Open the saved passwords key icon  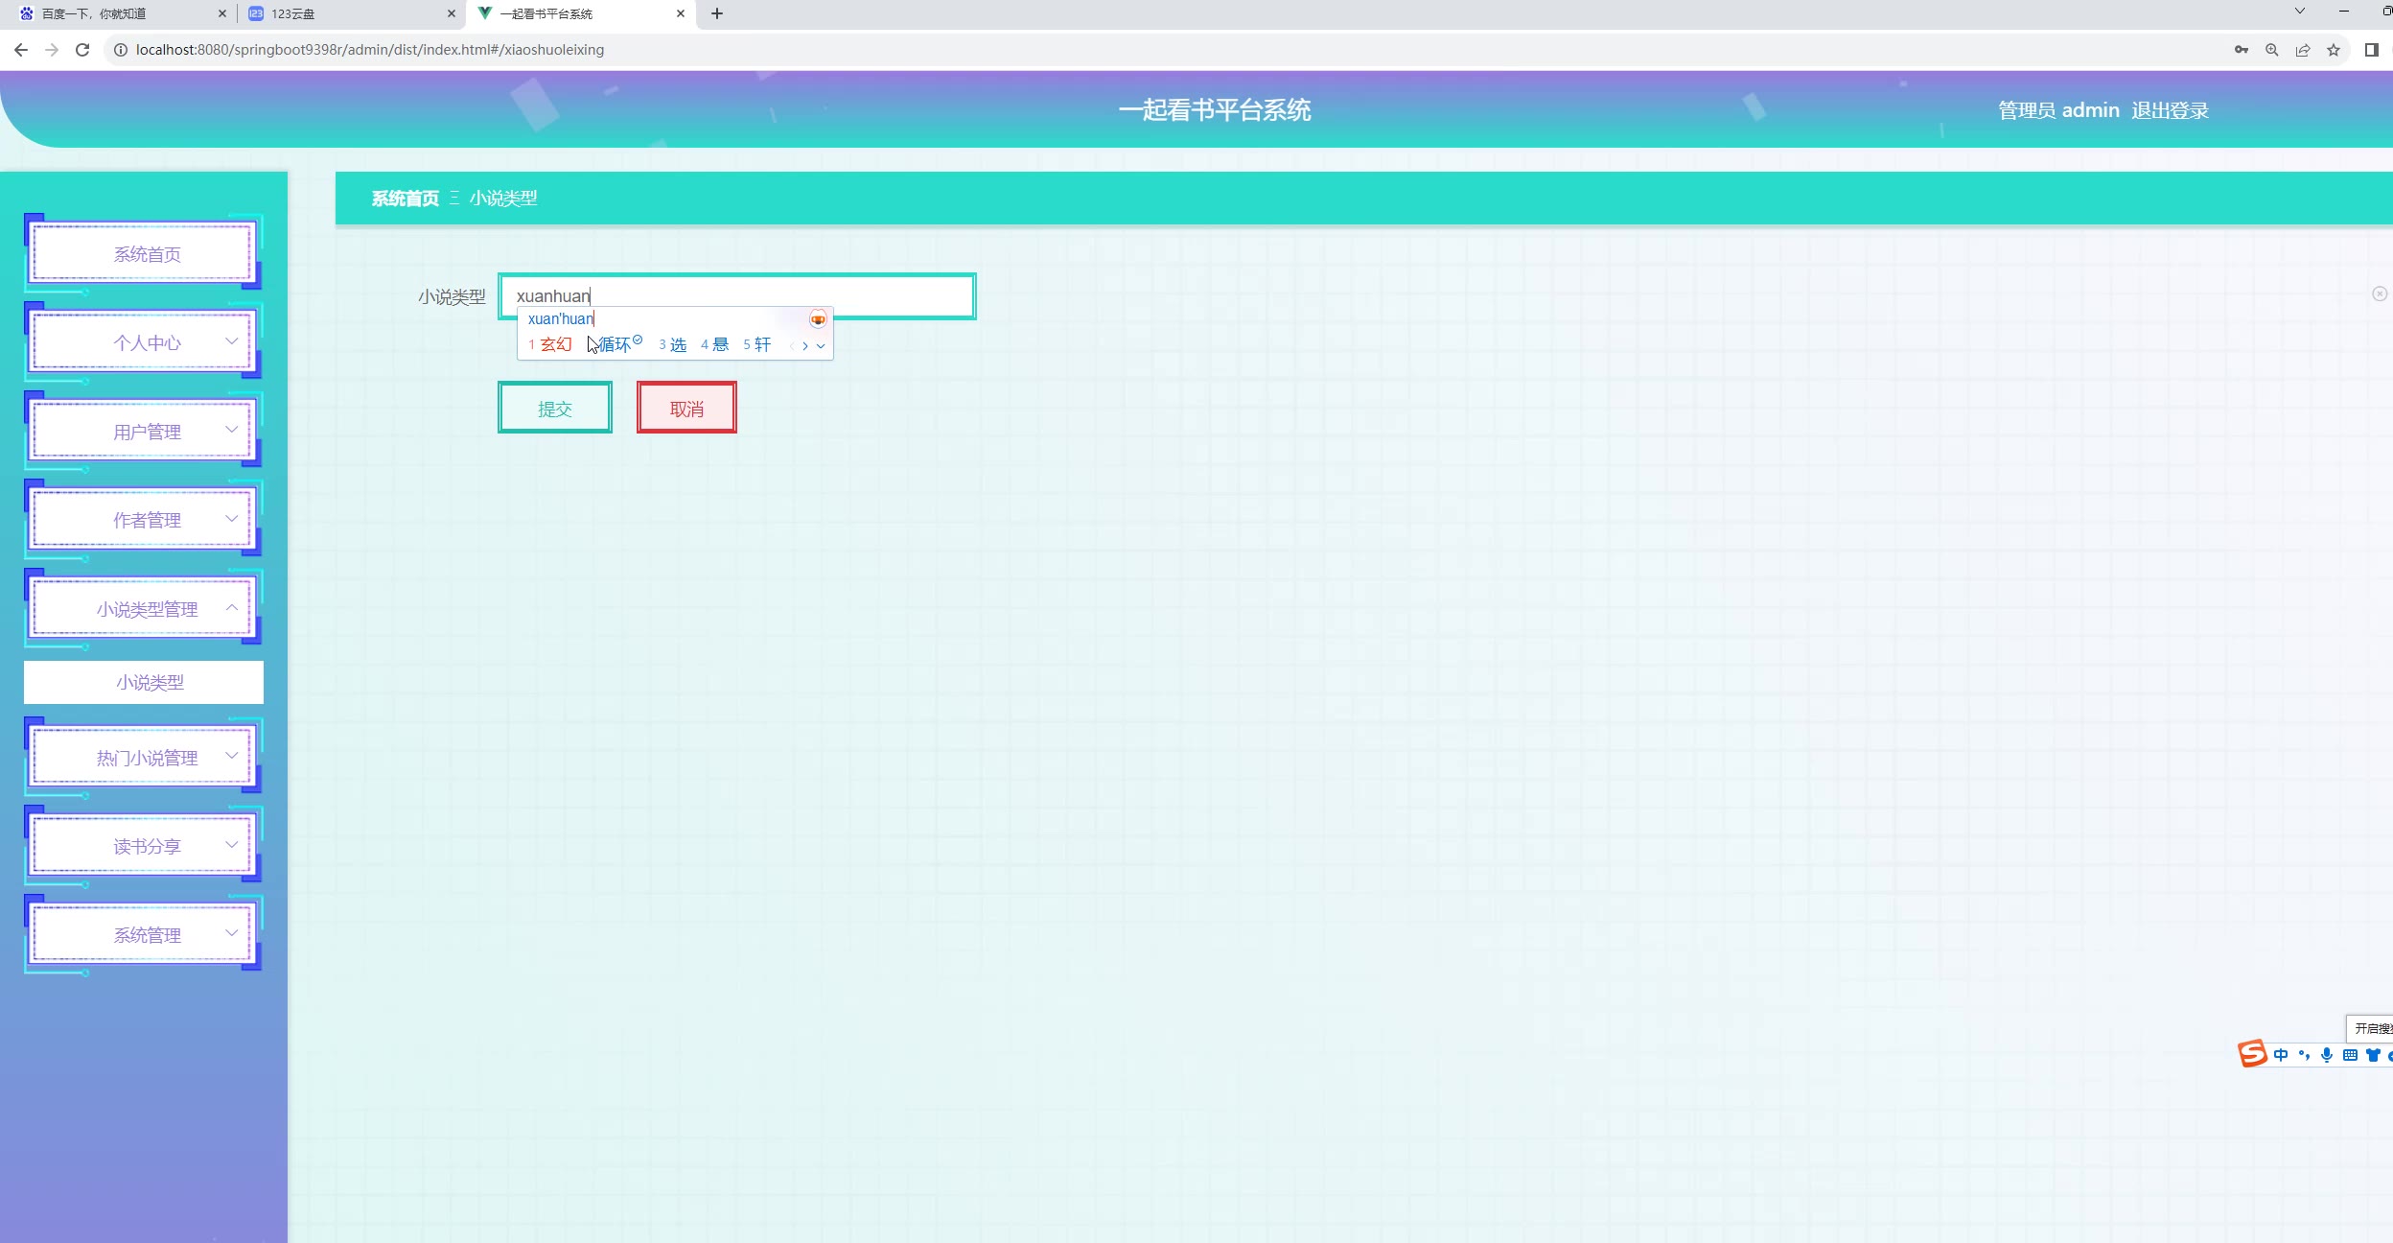click(2242, 50)
